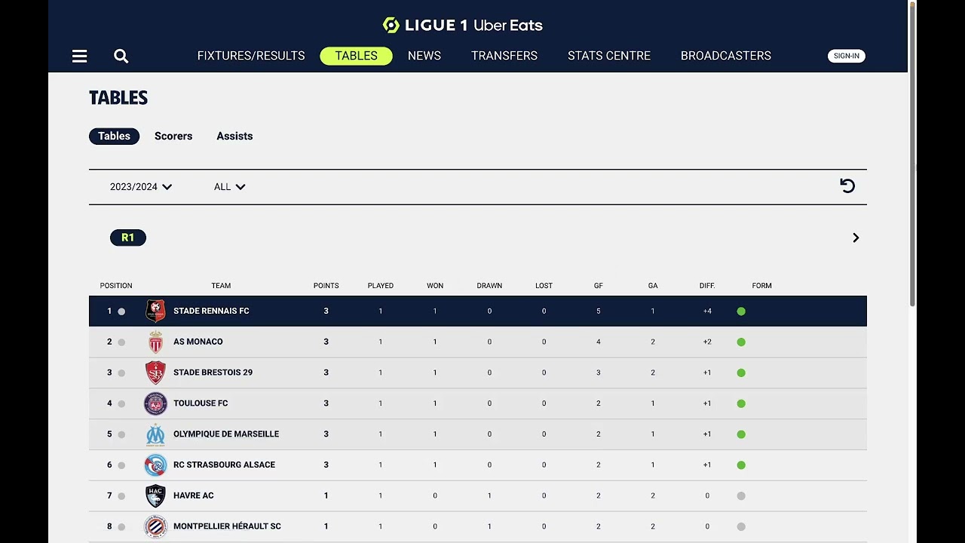This screenshot has height=543, width=965.
Task: Click green form dot for Stade Rennais FC
Action: [x=741, y=311]
